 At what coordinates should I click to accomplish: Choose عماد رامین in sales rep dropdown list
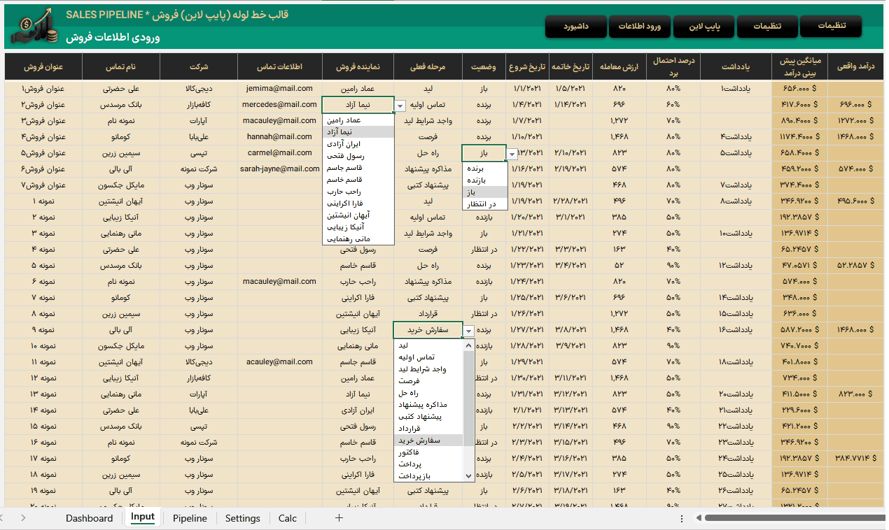(x=358, y=120)
